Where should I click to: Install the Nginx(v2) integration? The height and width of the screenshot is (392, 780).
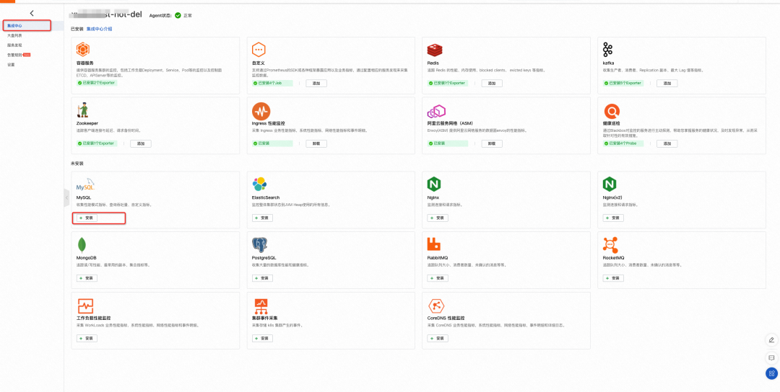613,218
